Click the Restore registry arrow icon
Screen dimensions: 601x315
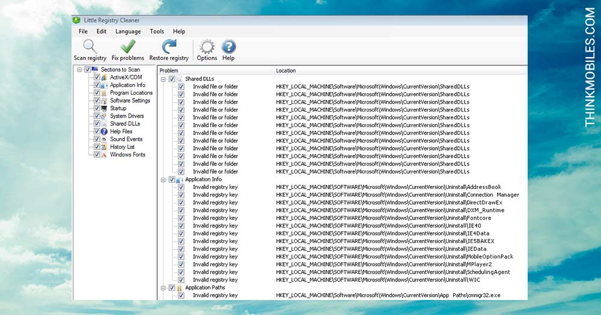169,46
